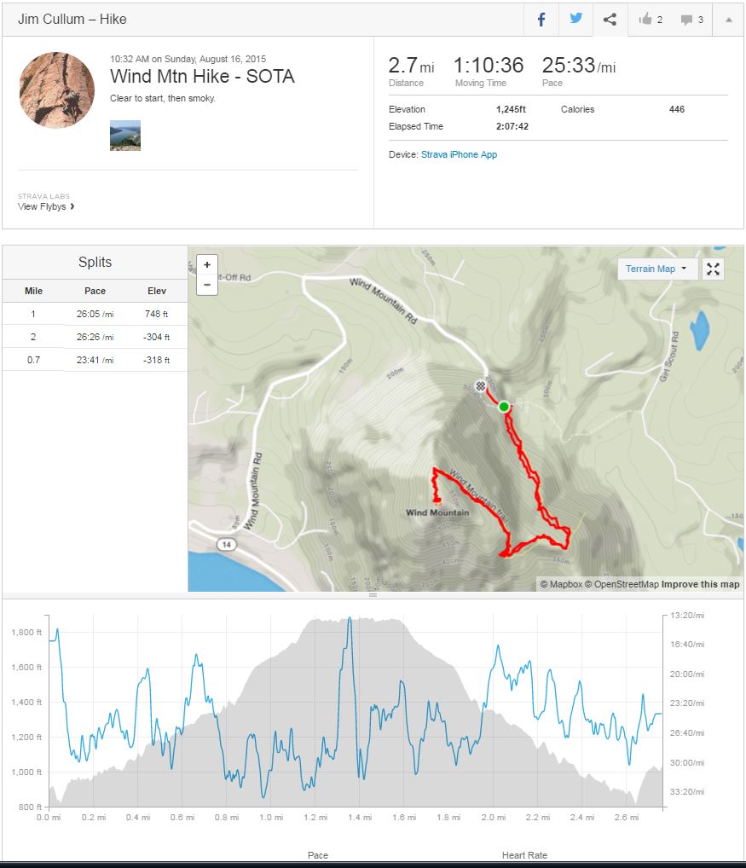Open the Strava iPhone App link
This screenshot has width=746, height=868.
point(459,154)
